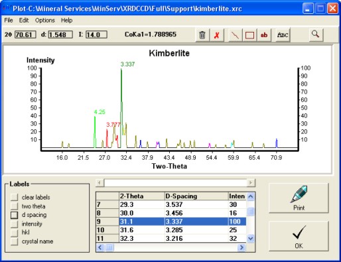Minimize the Plot window
The image size is (341, 262).
tap(308, 9)
